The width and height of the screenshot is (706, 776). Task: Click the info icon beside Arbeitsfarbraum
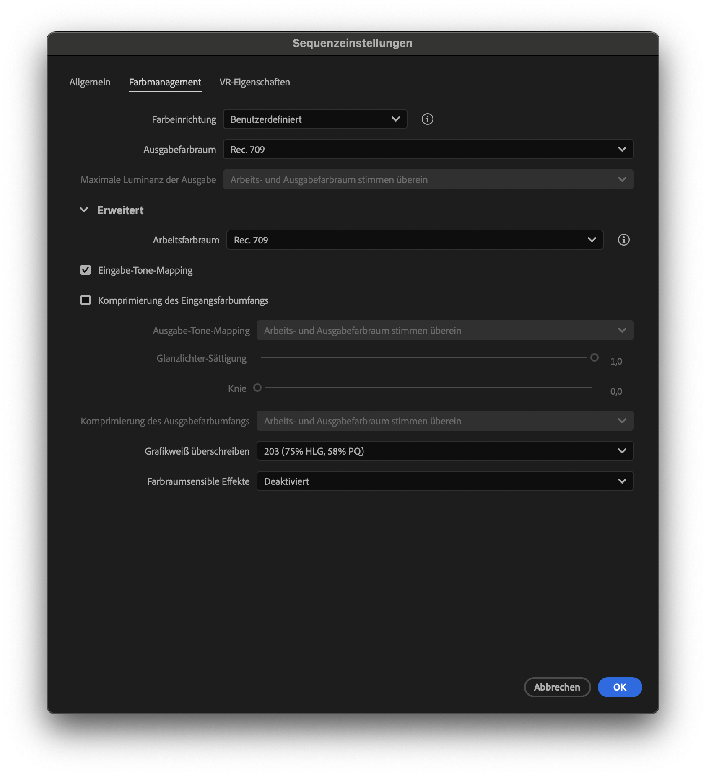(x=623, y=240)
